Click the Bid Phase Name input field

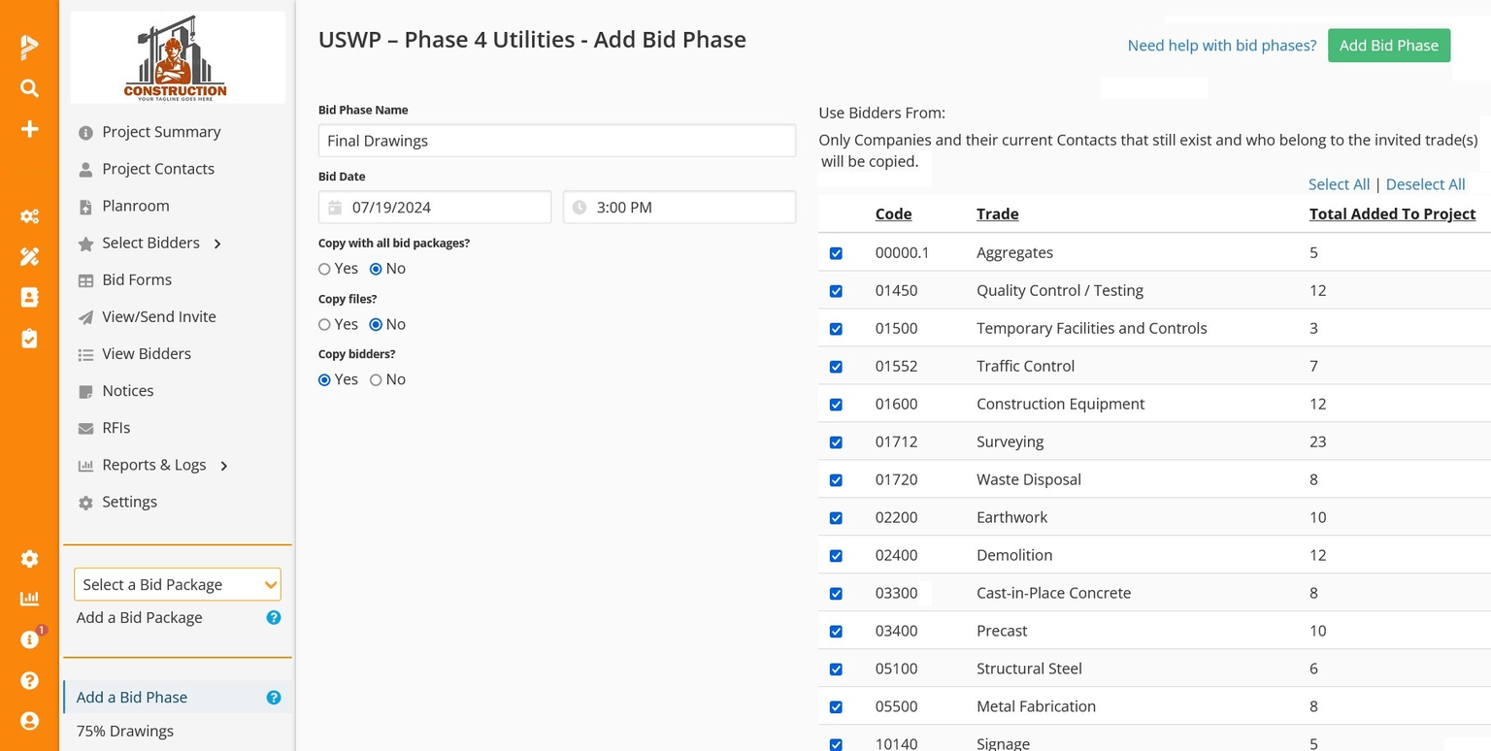coord(557,141)
